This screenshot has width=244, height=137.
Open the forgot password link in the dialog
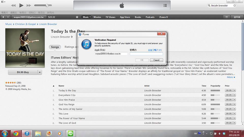tap(155, 50)
